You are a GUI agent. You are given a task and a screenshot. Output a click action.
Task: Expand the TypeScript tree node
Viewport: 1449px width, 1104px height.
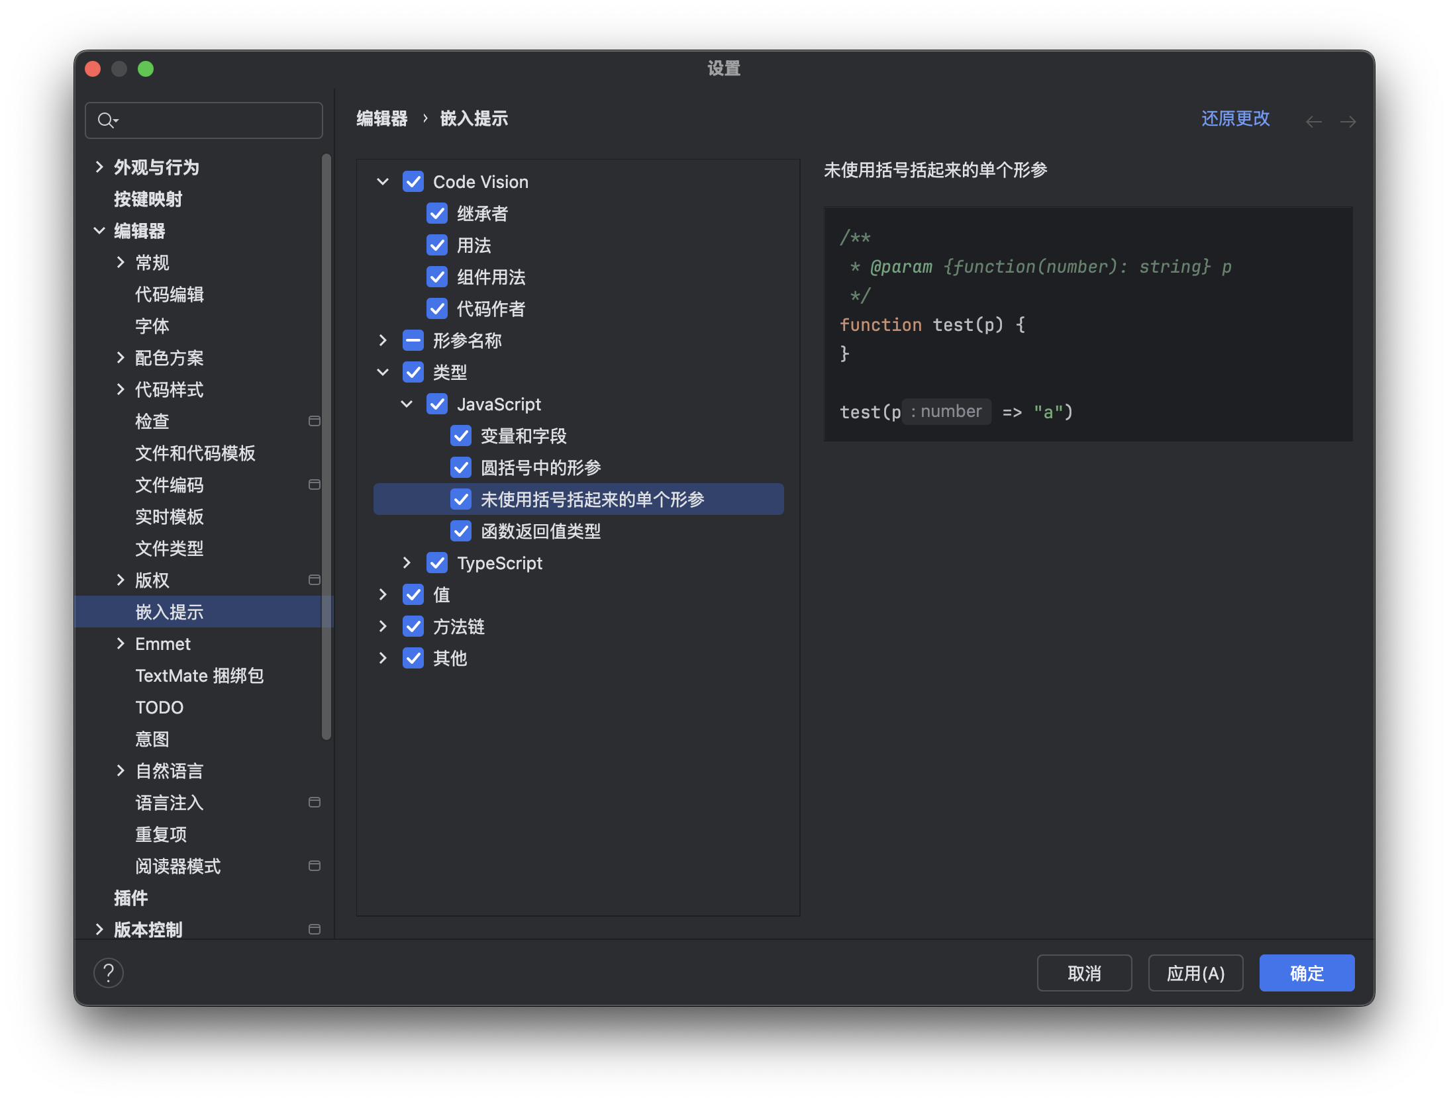tap(407, 563)
